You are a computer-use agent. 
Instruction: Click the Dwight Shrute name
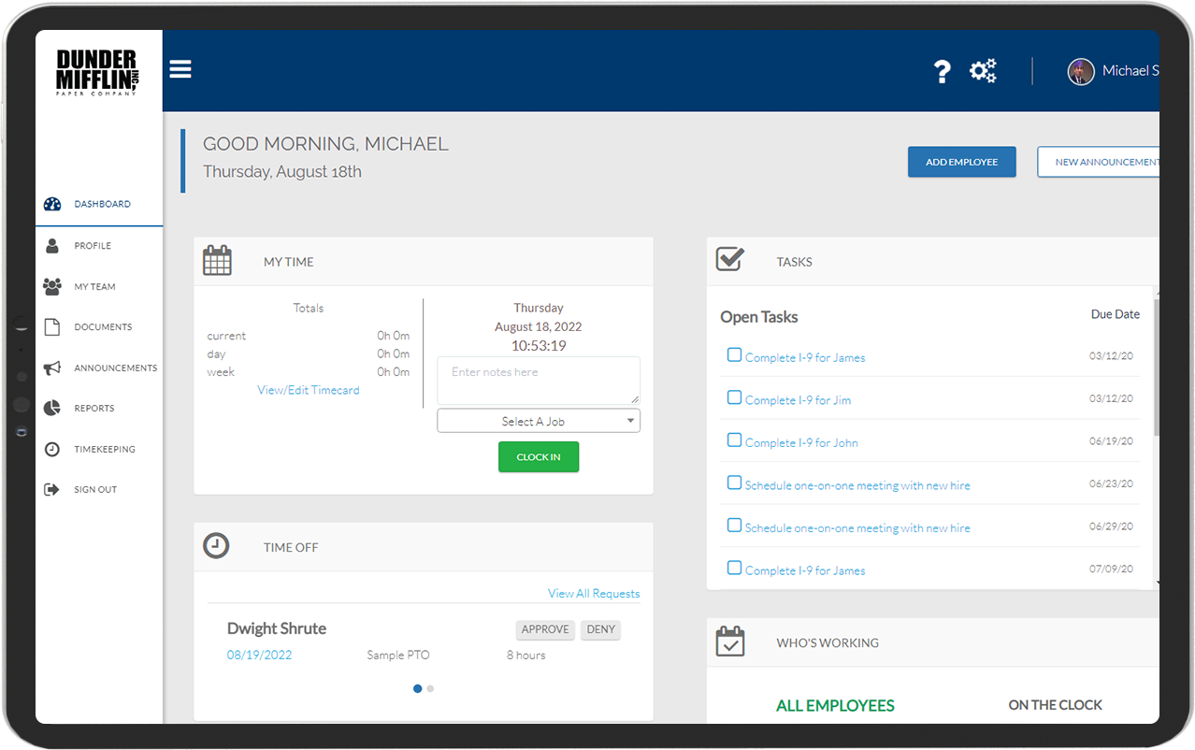(277, 628)
